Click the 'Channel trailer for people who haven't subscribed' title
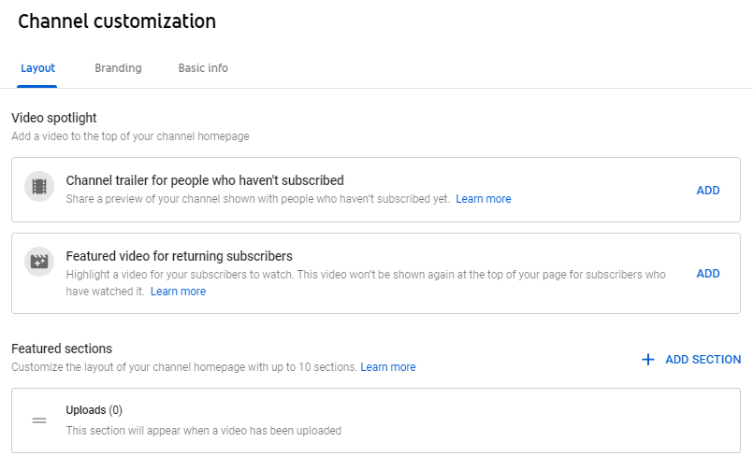The height and width of the screenshot is (456, 753). [x=205, y=180]
